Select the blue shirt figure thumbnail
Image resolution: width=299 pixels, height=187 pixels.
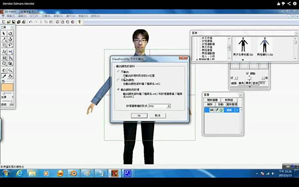[x=265, y=45]
